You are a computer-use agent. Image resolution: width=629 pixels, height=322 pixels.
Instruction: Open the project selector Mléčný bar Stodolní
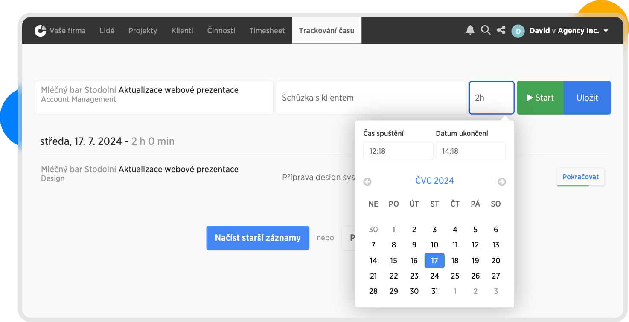click(154, 98)
